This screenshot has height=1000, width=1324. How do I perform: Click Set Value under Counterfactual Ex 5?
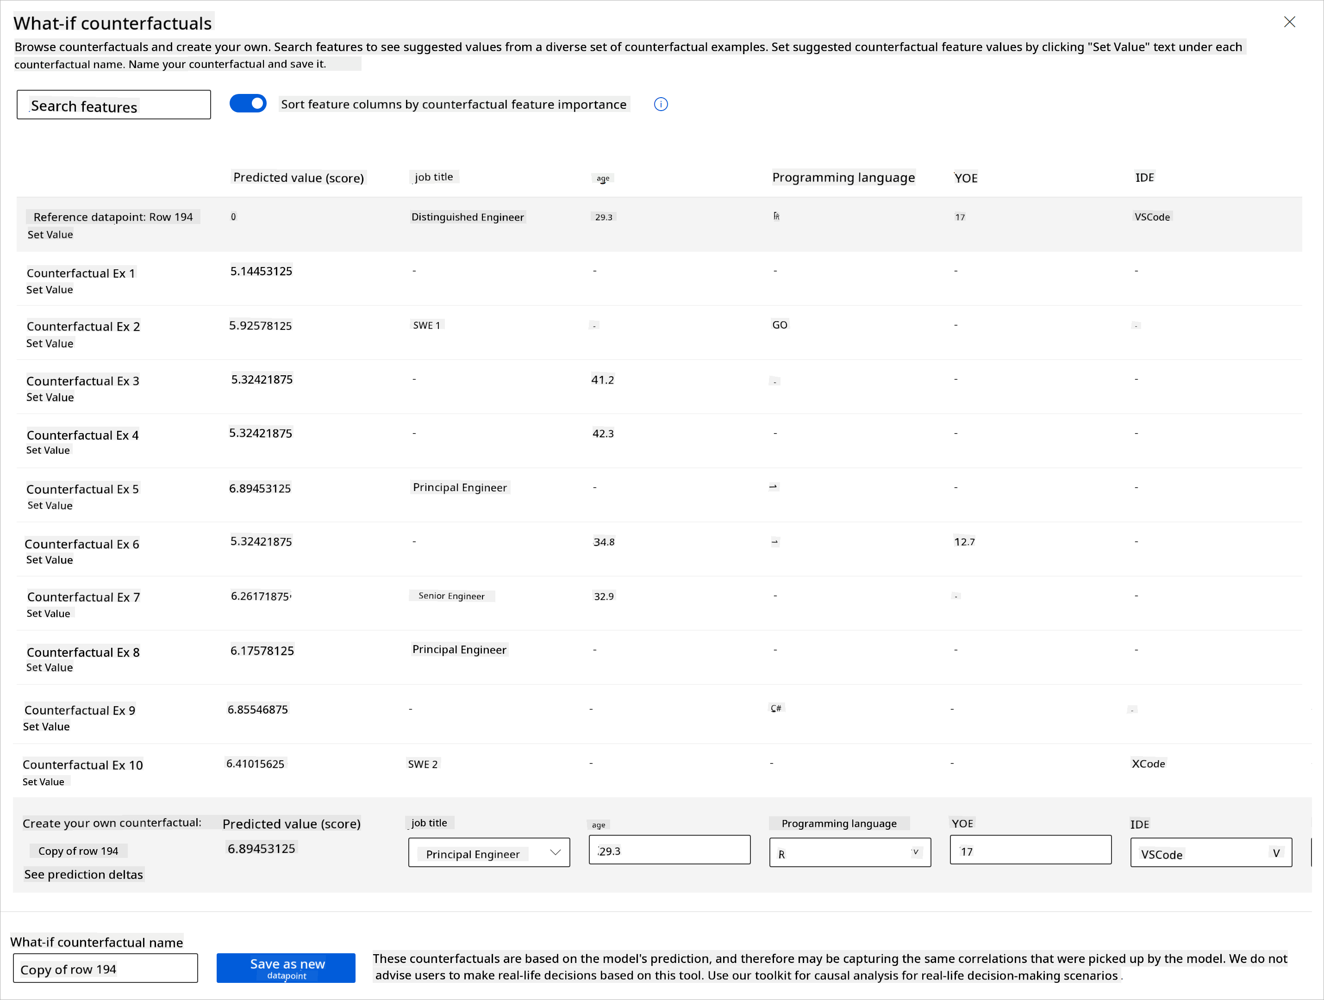click(x=50, y=506)
